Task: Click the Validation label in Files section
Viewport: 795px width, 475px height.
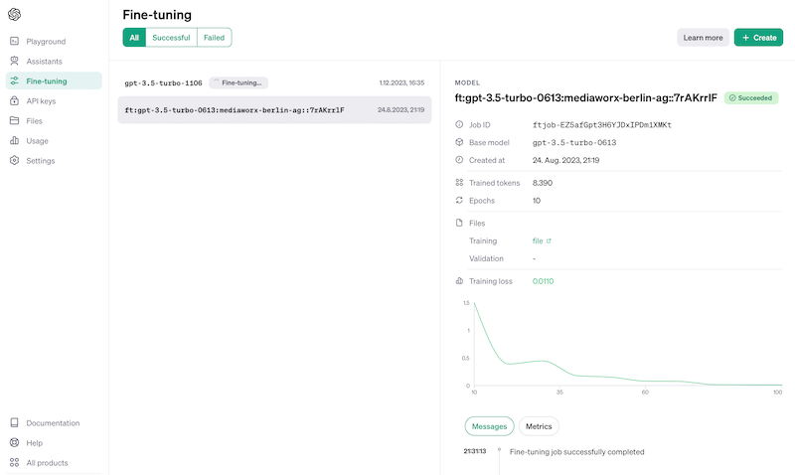Action: pos(486,258)
